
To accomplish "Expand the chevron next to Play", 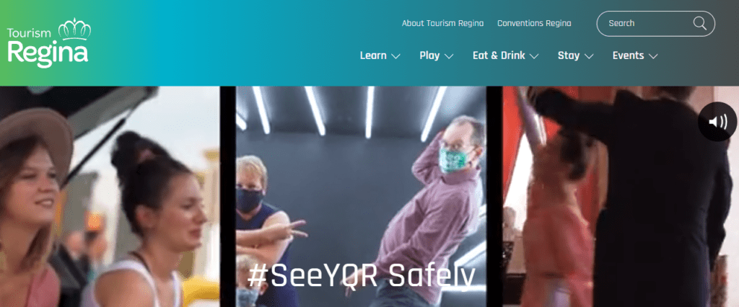I will point(449,56).
